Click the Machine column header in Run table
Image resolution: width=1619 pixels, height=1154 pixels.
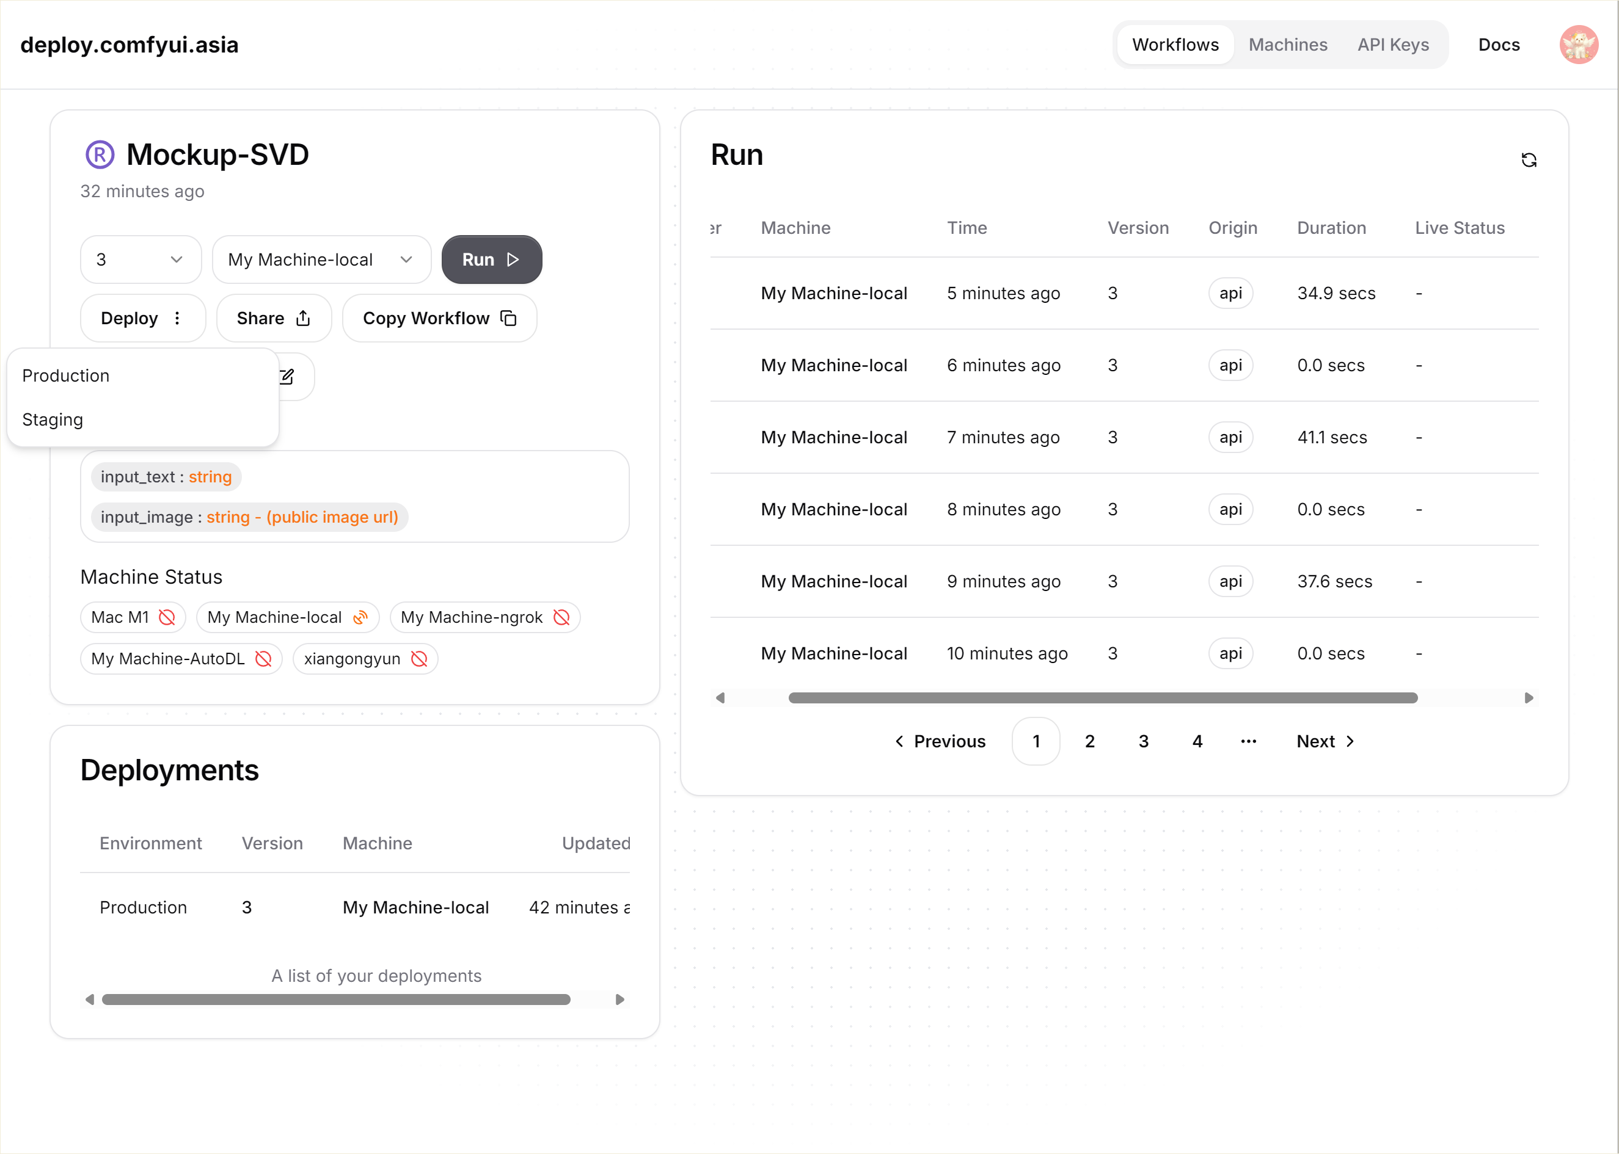[x=795, y=228]
